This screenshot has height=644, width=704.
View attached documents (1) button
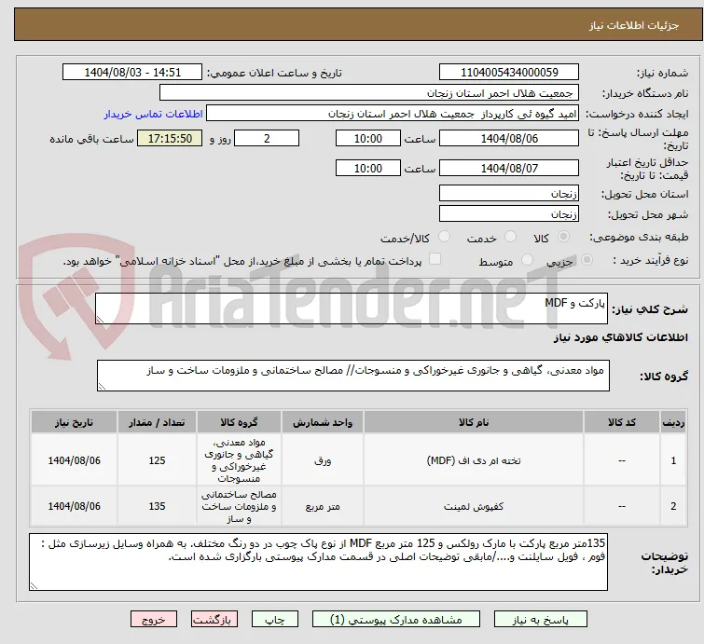pyautogui.click(x=396, y=620)
